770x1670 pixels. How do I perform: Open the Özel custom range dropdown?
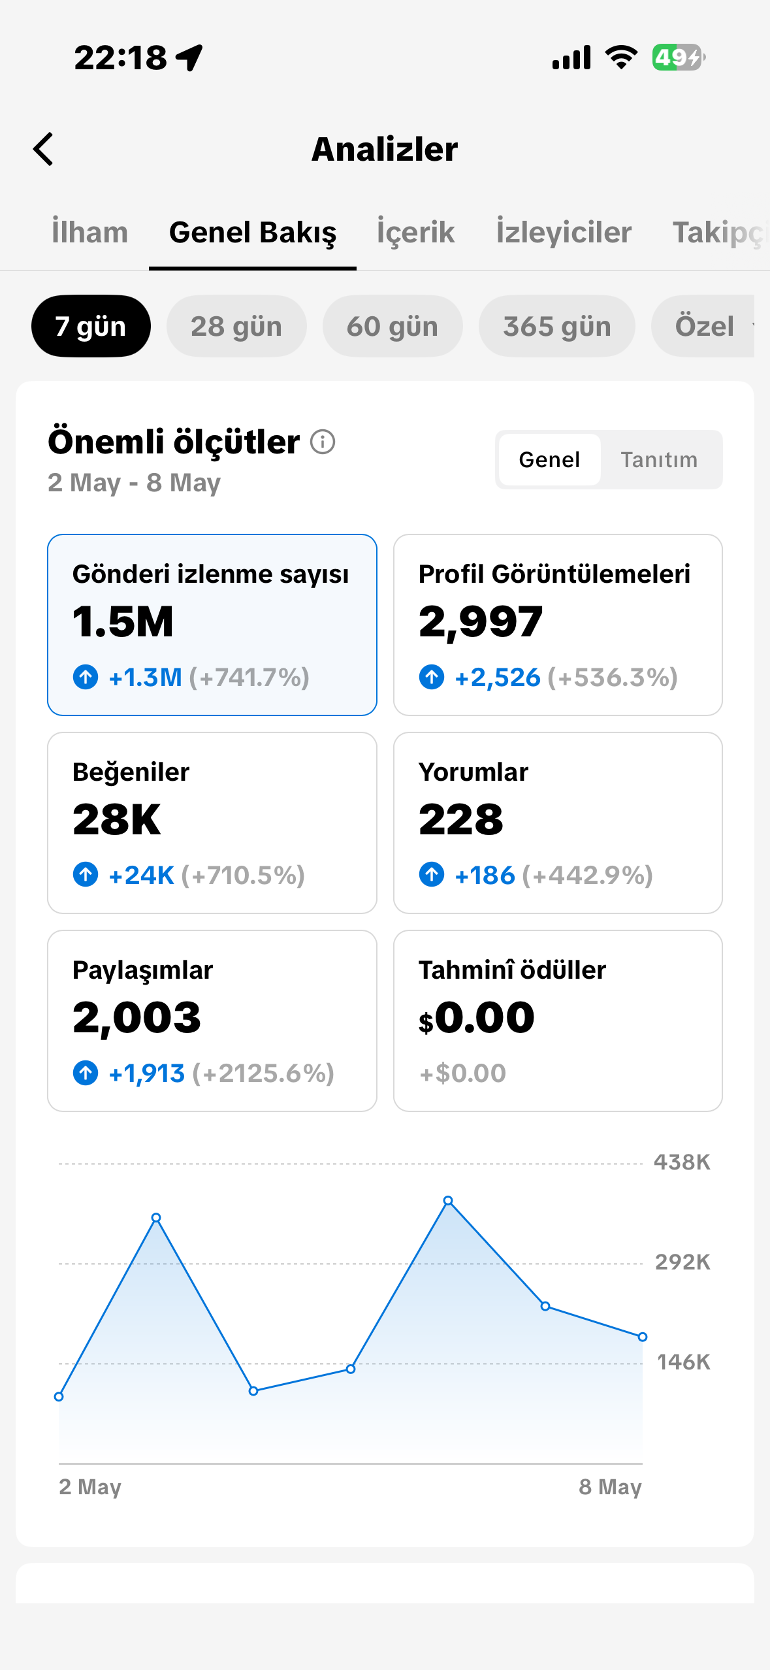(x=703, y=326)
